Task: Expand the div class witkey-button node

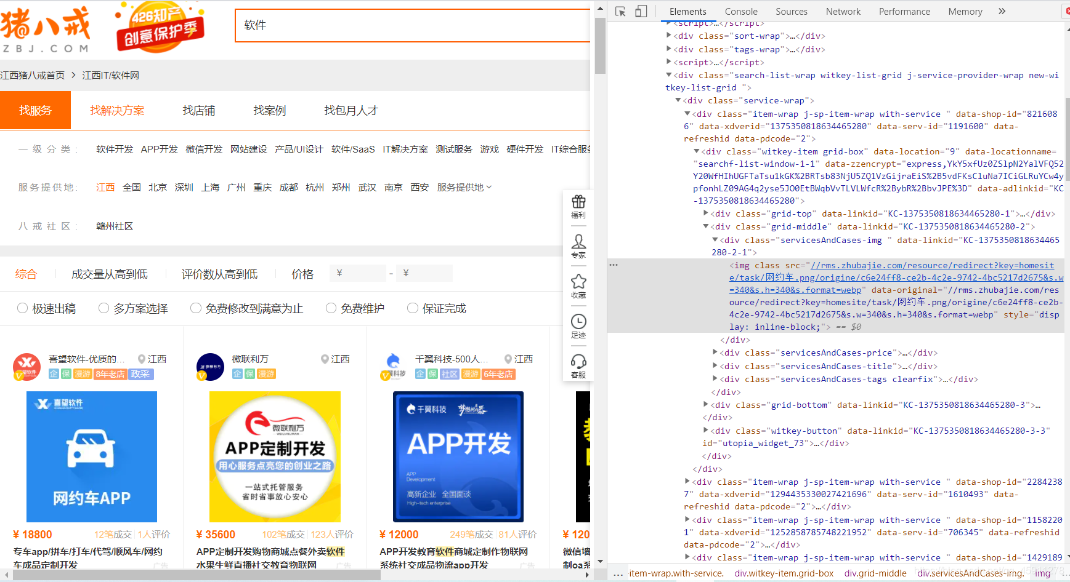Action: point(706,431)
